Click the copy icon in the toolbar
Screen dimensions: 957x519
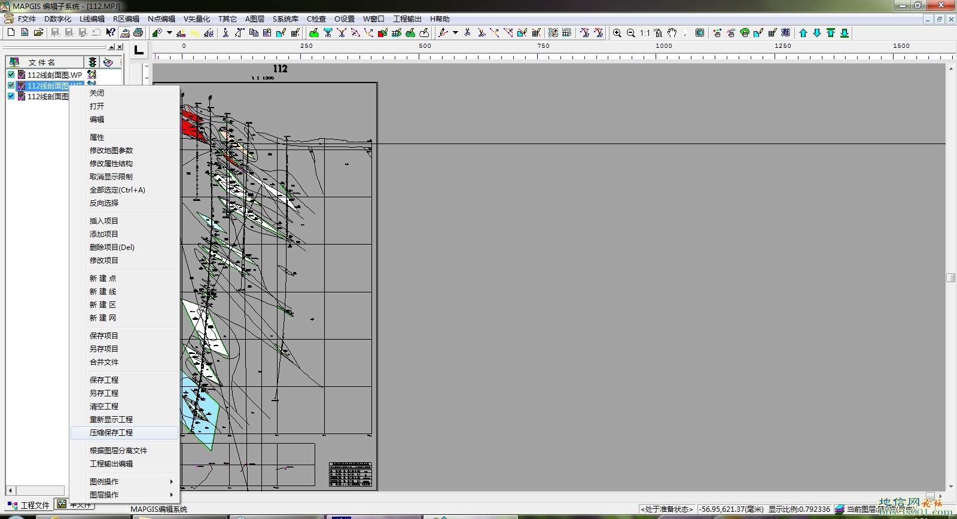coord(254,33)
